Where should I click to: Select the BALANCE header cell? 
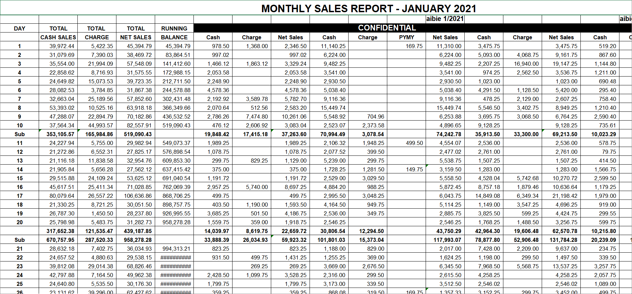click(174, 37)
